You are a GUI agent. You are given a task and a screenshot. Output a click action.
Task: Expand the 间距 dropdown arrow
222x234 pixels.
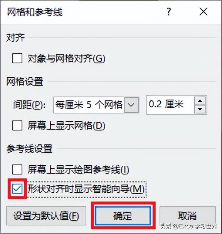click(131, 105)
